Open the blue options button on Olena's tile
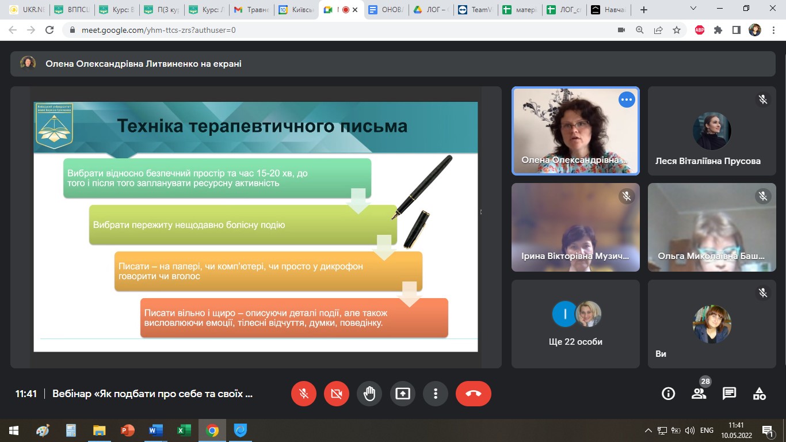The width and height of the screenshot is (786, 442). [626, 100]
